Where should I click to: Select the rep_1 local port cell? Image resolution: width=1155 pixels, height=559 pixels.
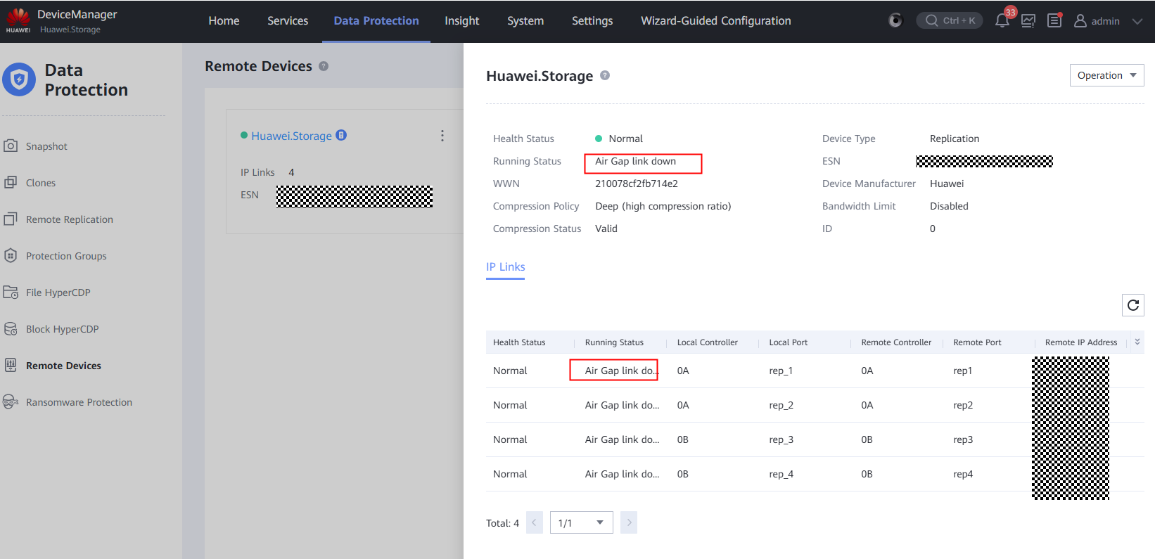click(x=781, y=371)
